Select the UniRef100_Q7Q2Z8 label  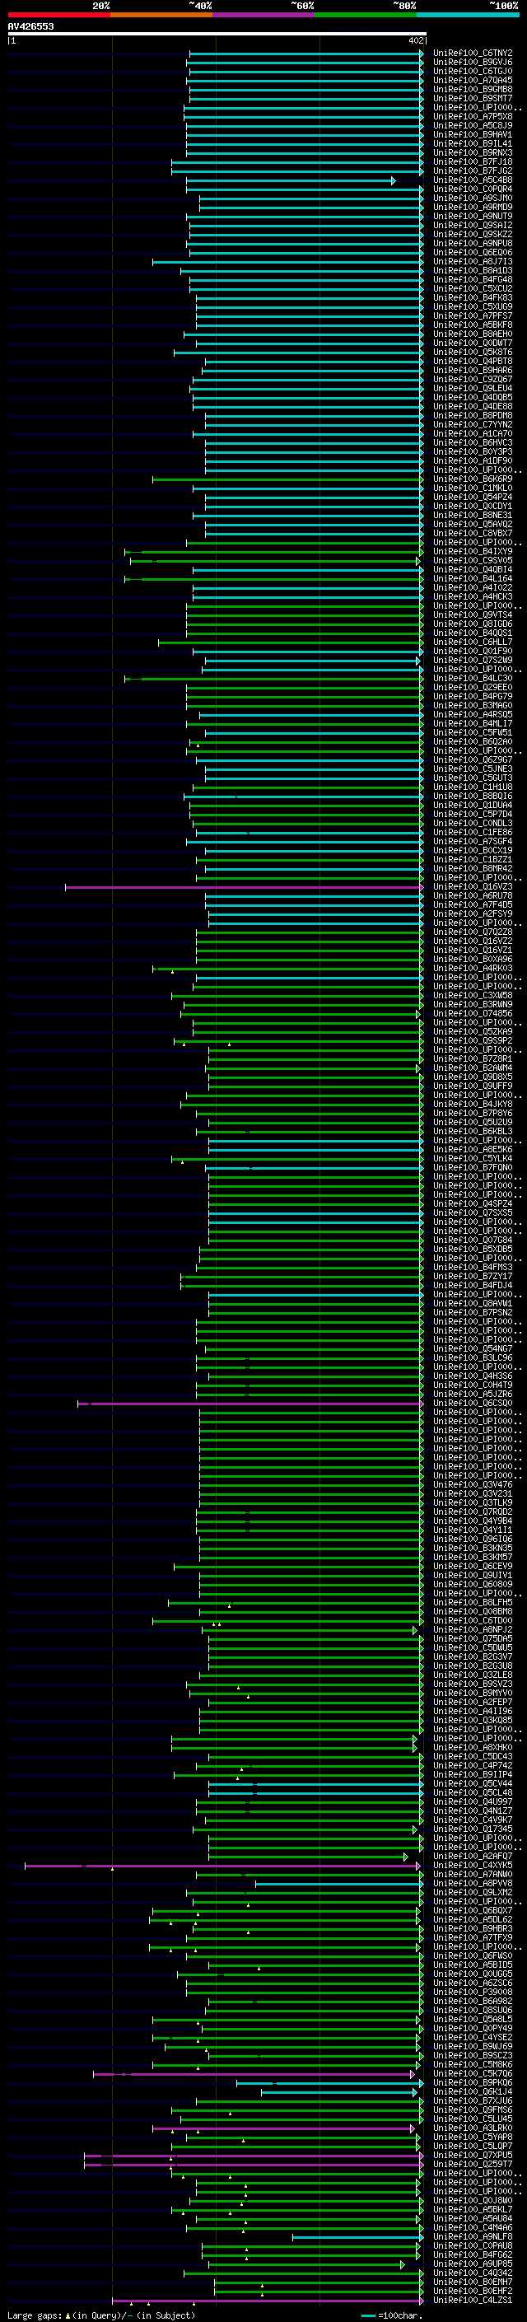tap(473, 932)
